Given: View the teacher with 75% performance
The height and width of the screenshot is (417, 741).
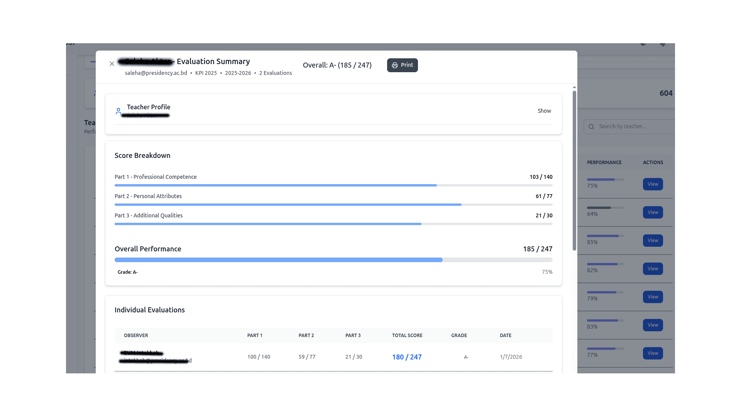Looking at the screenshot, I should click(x=653, y=184).
